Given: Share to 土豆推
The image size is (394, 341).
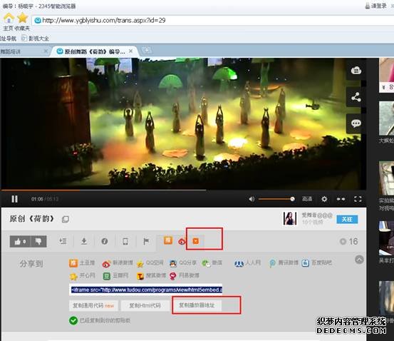Looking at the screenshot, I should pyautogui.click(x=82, y=263).
